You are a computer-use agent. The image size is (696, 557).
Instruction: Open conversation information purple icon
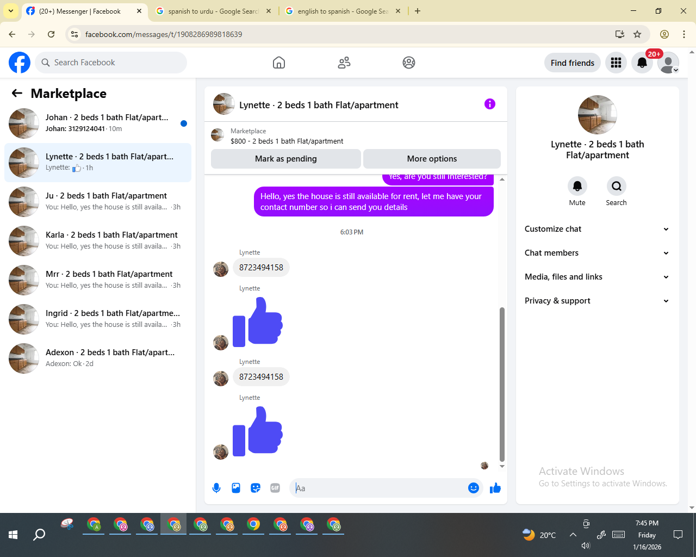490,104
